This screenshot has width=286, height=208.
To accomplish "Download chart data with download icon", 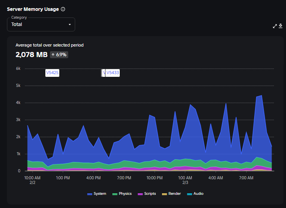I will coord(281,26).
